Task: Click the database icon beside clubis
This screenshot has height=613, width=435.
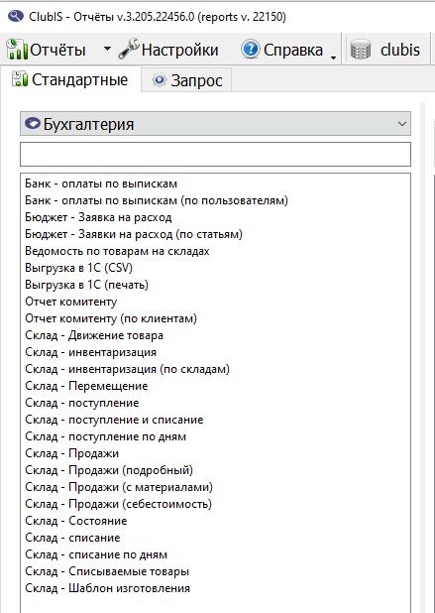Action: pyautogui.click(x=360, y=50)
